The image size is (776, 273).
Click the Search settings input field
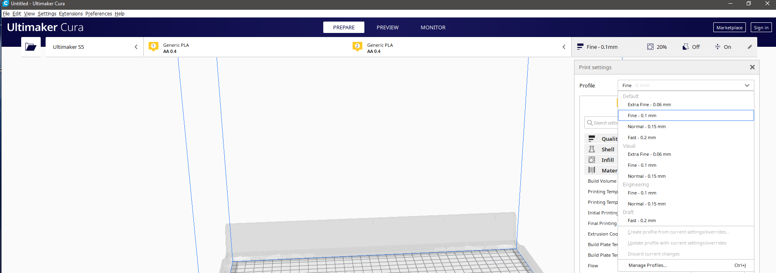coord(601,122)
